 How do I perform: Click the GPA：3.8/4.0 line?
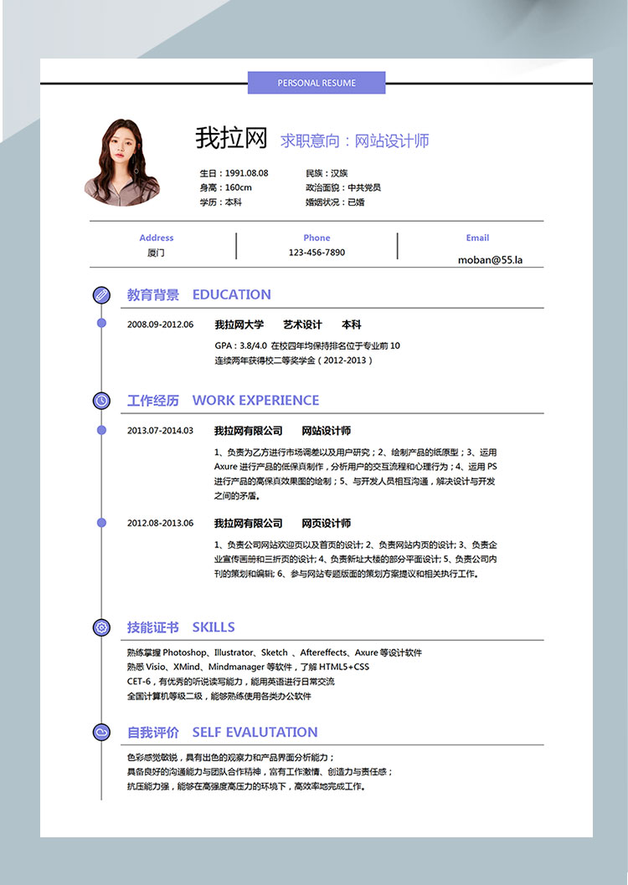point(307,345)
